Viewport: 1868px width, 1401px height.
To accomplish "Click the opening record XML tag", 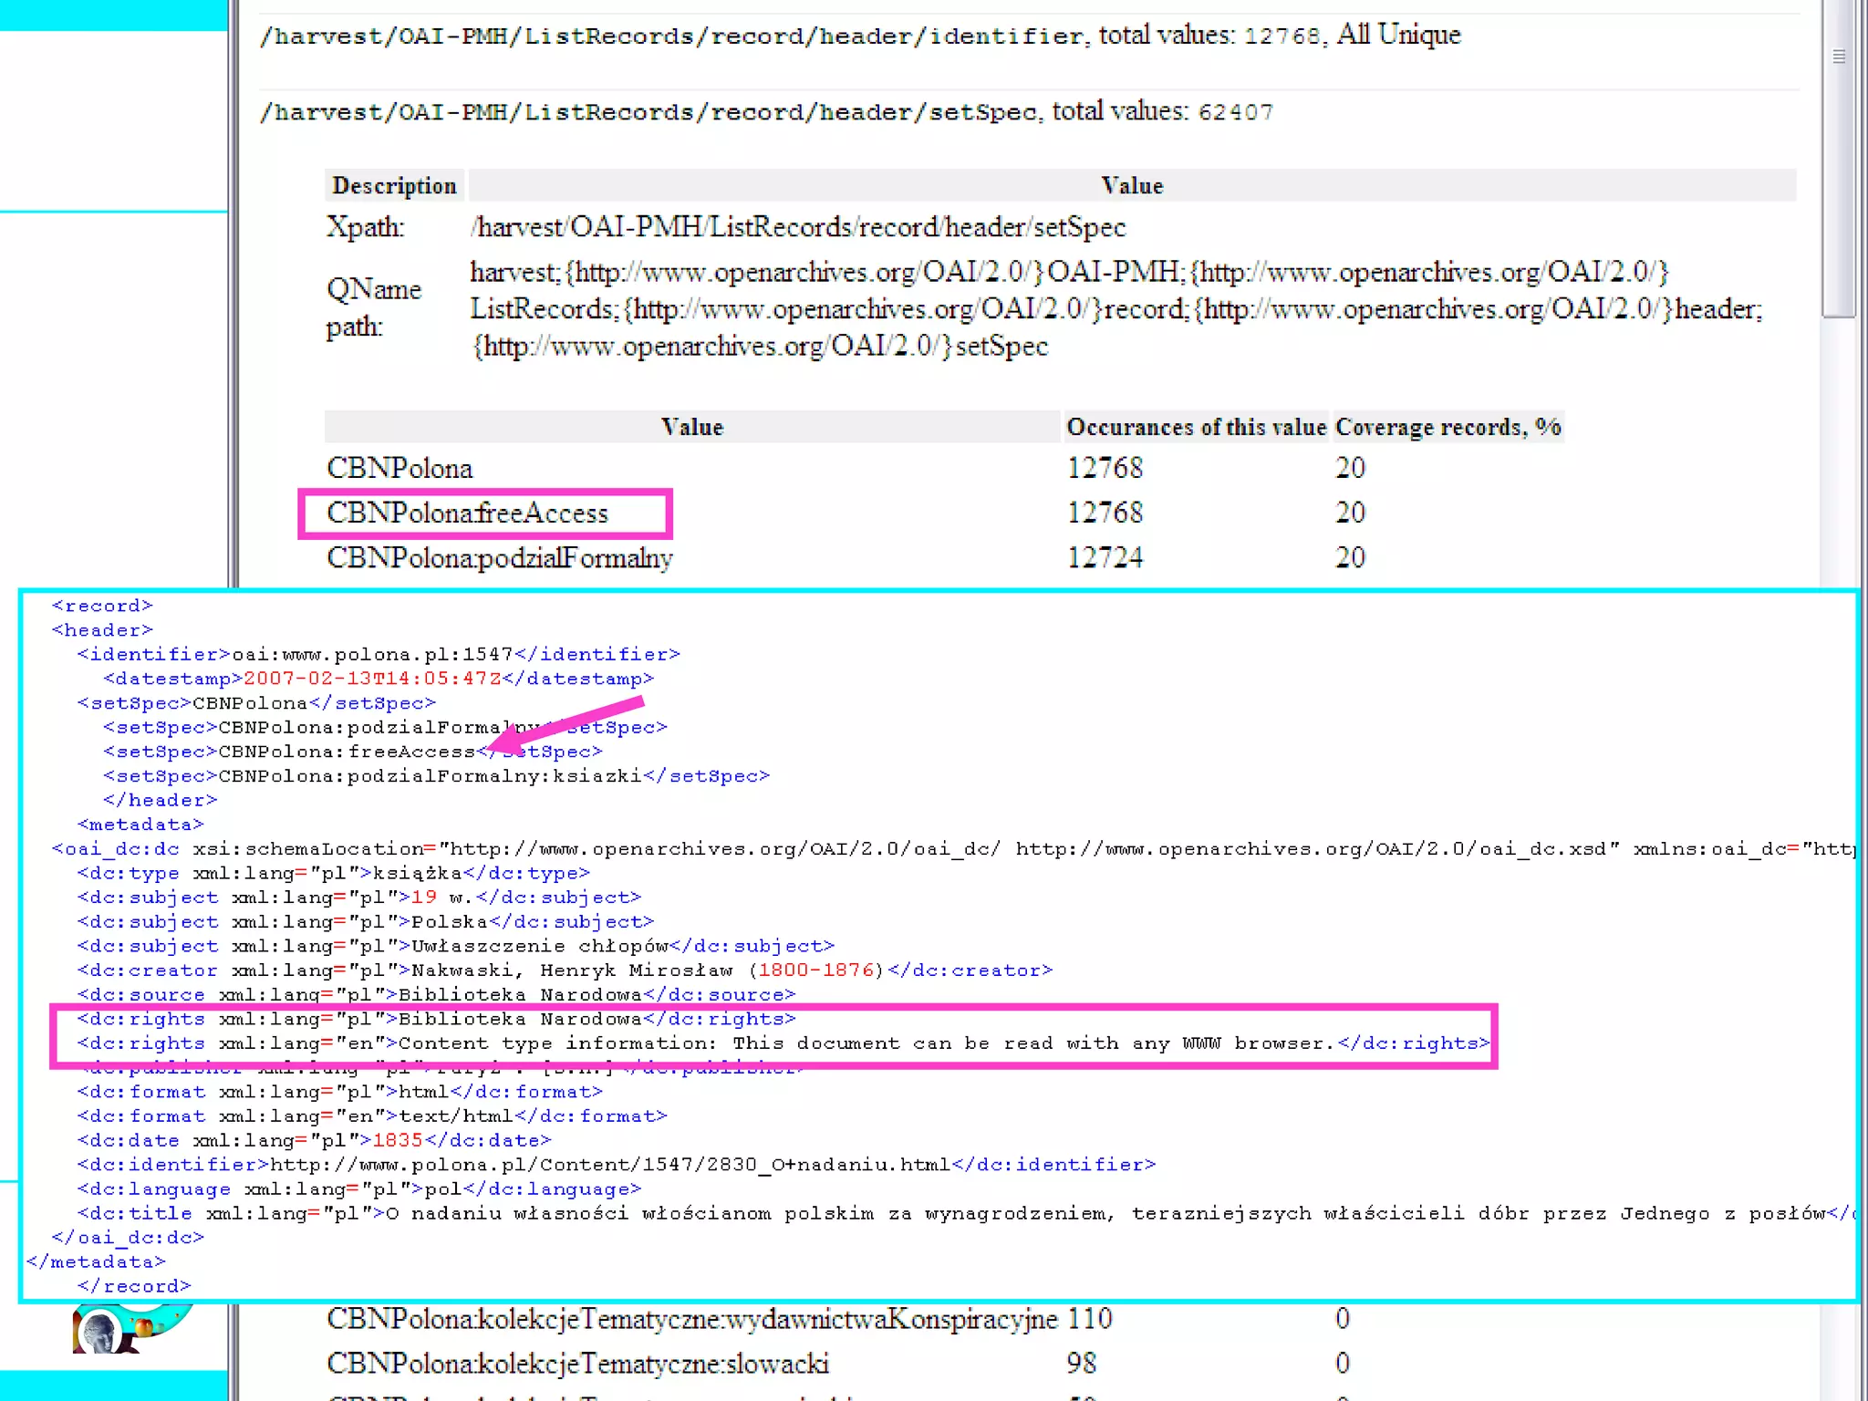I will (102, 606).
